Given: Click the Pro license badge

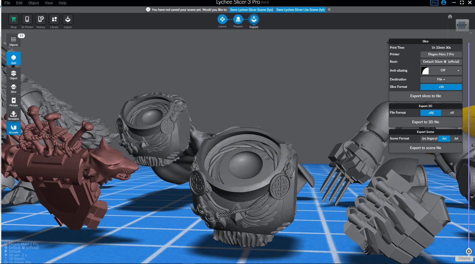Looking at the screenshot, I should tap(434, 3).
